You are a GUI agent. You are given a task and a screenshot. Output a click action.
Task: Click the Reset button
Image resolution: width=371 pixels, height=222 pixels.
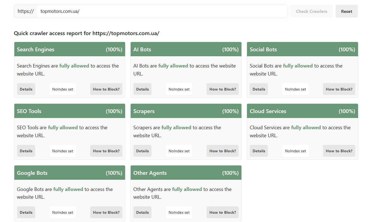tap(347, 11)
